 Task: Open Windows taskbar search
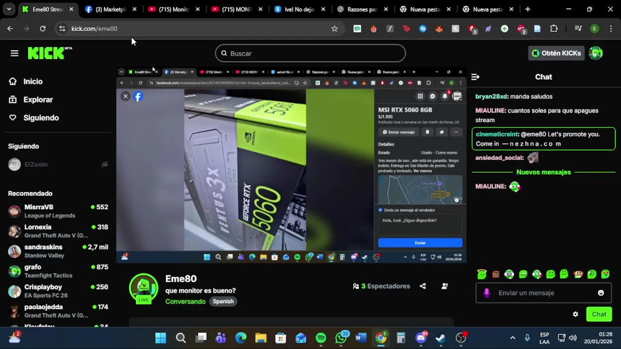point(180,337)
